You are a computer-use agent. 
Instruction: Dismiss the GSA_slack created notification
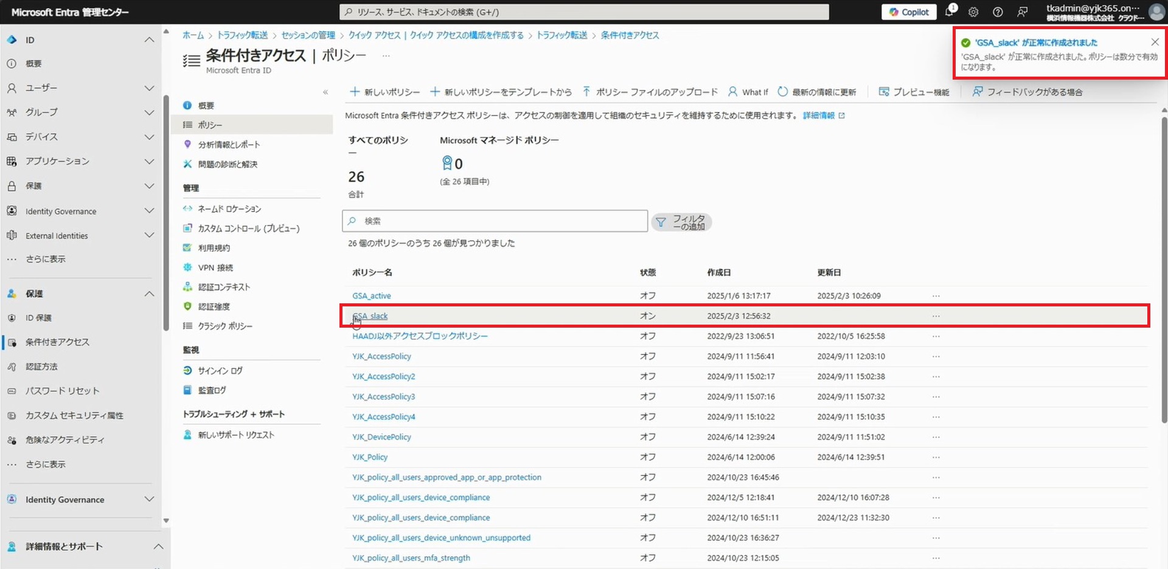(1155, 42)
